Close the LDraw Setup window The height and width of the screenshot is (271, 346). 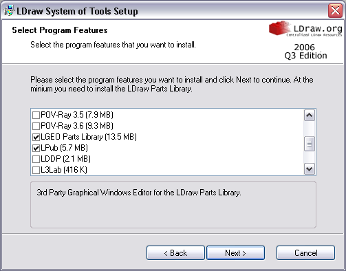click(335, 10)
